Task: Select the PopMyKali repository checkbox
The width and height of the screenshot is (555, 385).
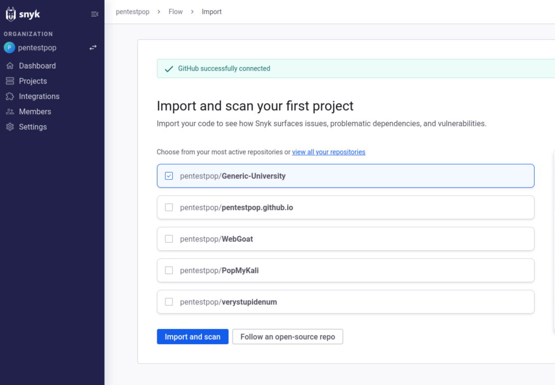Action: 169,271
